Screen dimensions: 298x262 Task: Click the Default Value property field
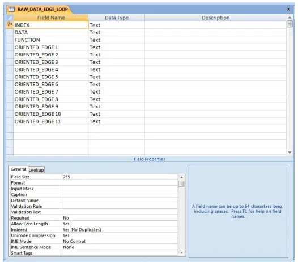(120, 200)
